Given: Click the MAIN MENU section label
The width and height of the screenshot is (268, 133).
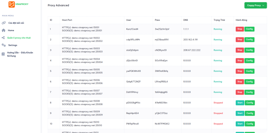Looking at the screenshot, I should 8,16.
